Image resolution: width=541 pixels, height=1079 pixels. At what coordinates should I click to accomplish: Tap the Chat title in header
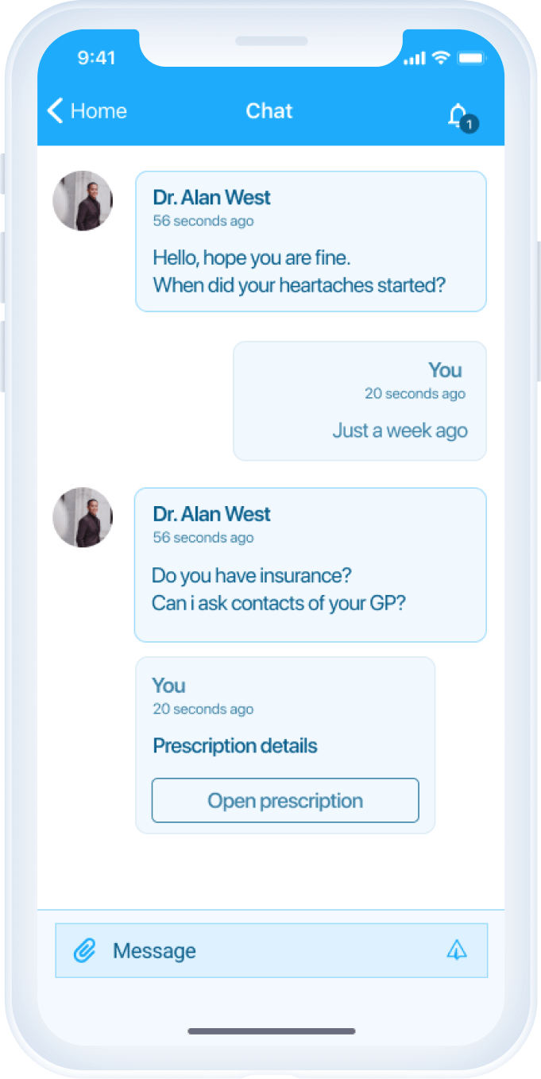point(269,110)
